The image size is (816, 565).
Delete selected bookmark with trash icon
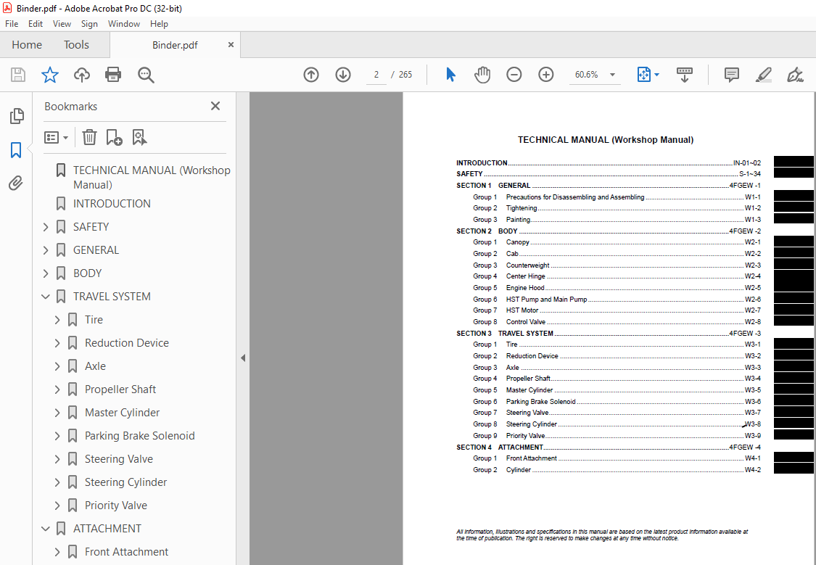89,137
